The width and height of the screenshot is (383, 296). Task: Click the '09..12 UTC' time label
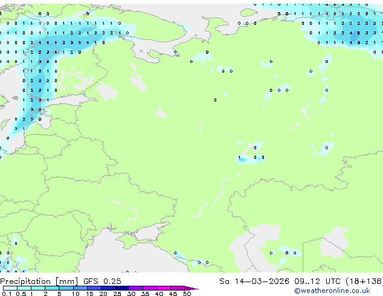pos(317,281)
